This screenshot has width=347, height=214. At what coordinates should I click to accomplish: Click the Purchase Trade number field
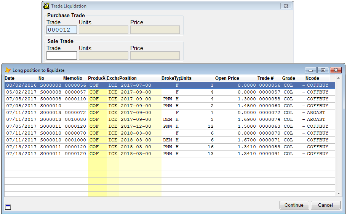click(x=62, y=30)
